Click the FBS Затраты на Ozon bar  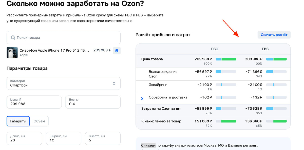pyautogui.click(x=276, y=109)
